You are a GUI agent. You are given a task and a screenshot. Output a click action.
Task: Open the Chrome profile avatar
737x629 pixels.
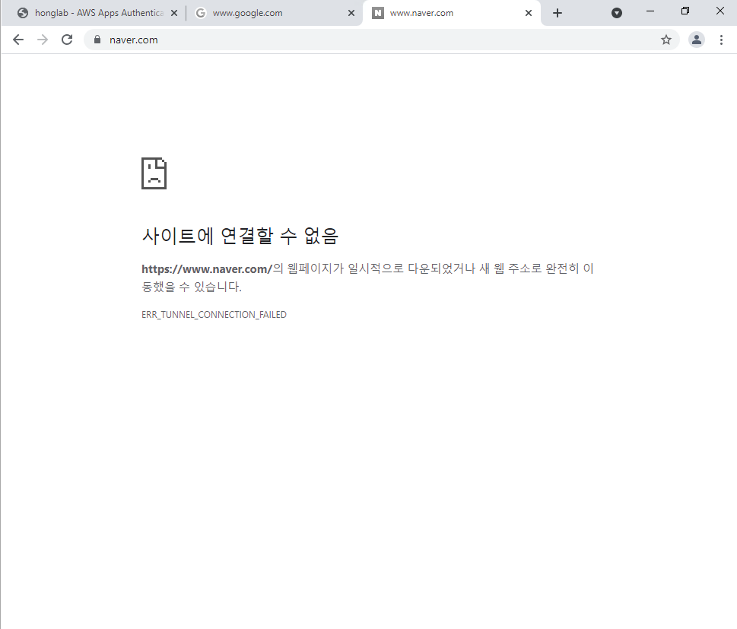coord(697,40)
